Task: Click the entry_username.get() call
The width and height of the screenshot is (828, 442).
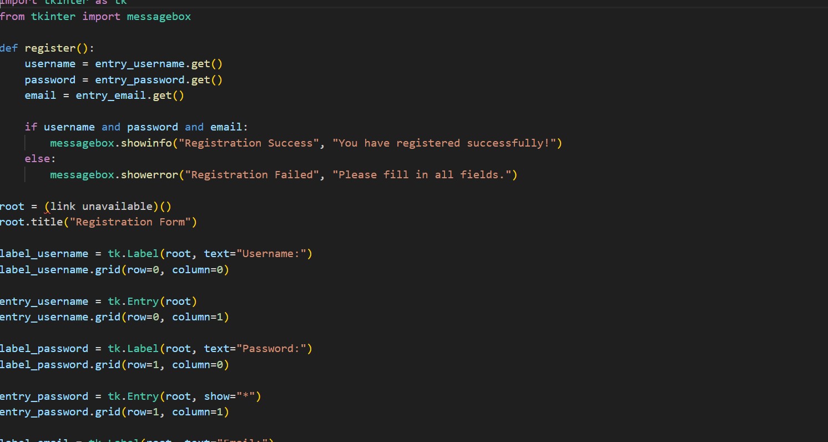Action: tap(158, 63)
